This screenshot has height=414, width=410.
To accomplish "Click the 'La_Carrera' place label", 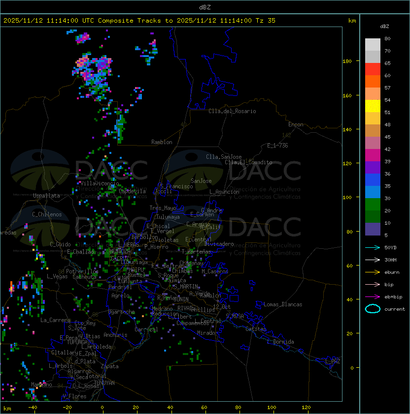I will [x=55, y=320].
